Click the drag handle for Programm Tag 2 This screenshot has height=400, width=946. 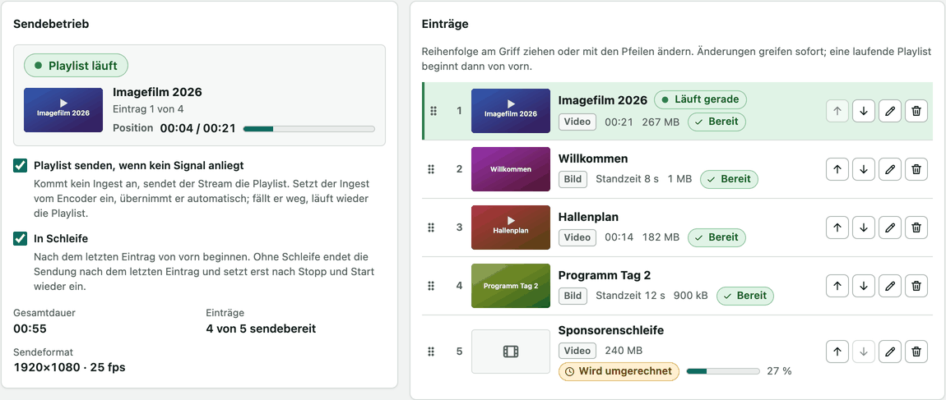(432, 286)
